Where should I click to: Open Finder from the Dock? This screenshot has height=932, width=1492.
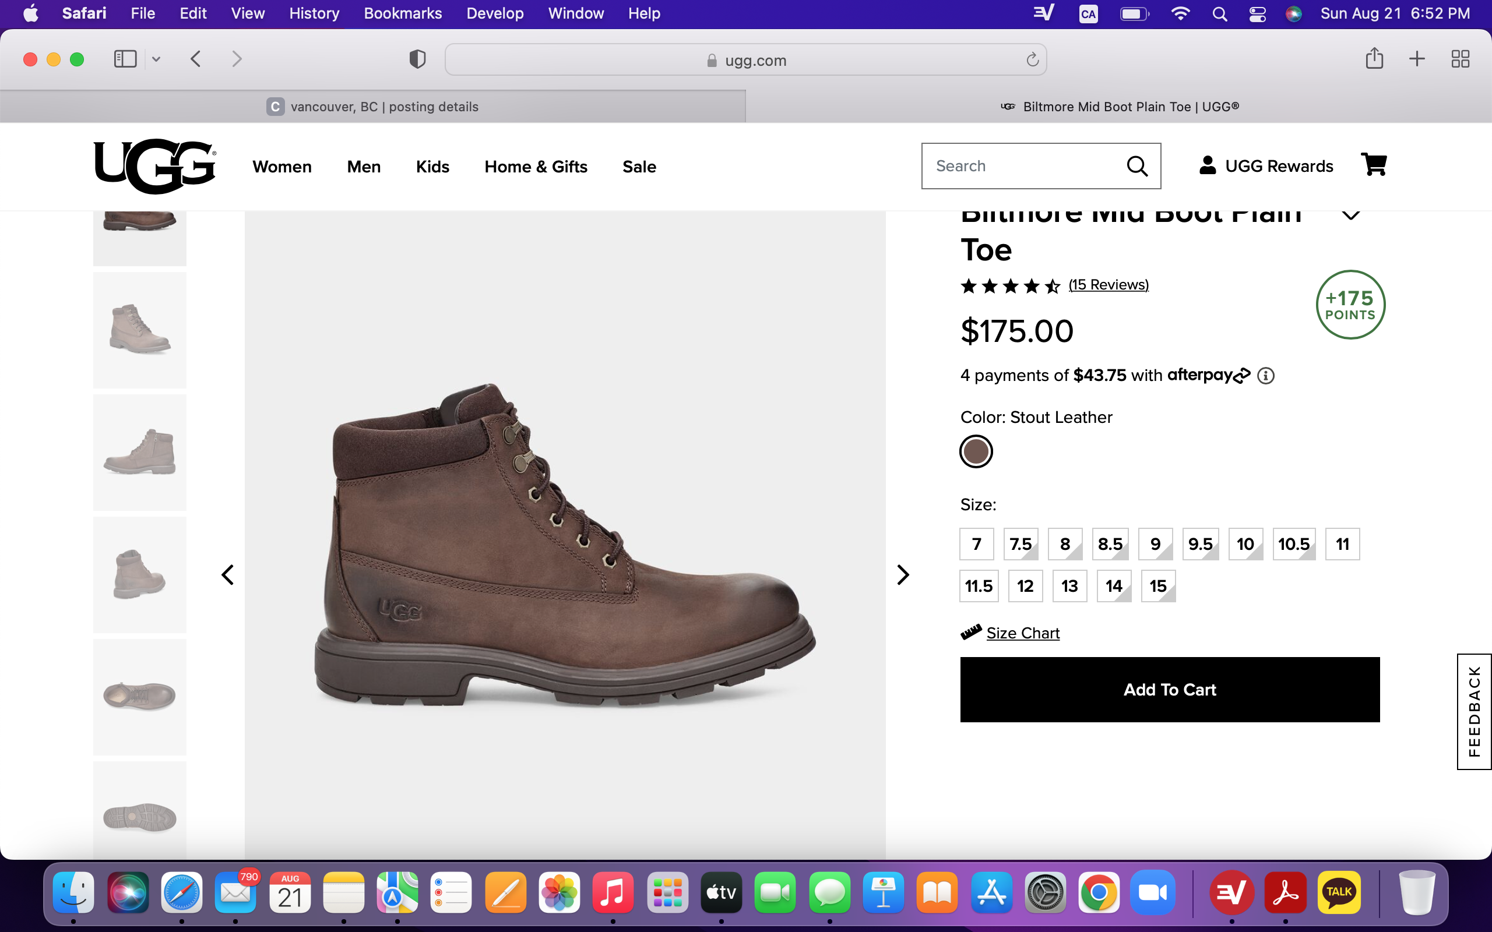(x=73, y=892)
